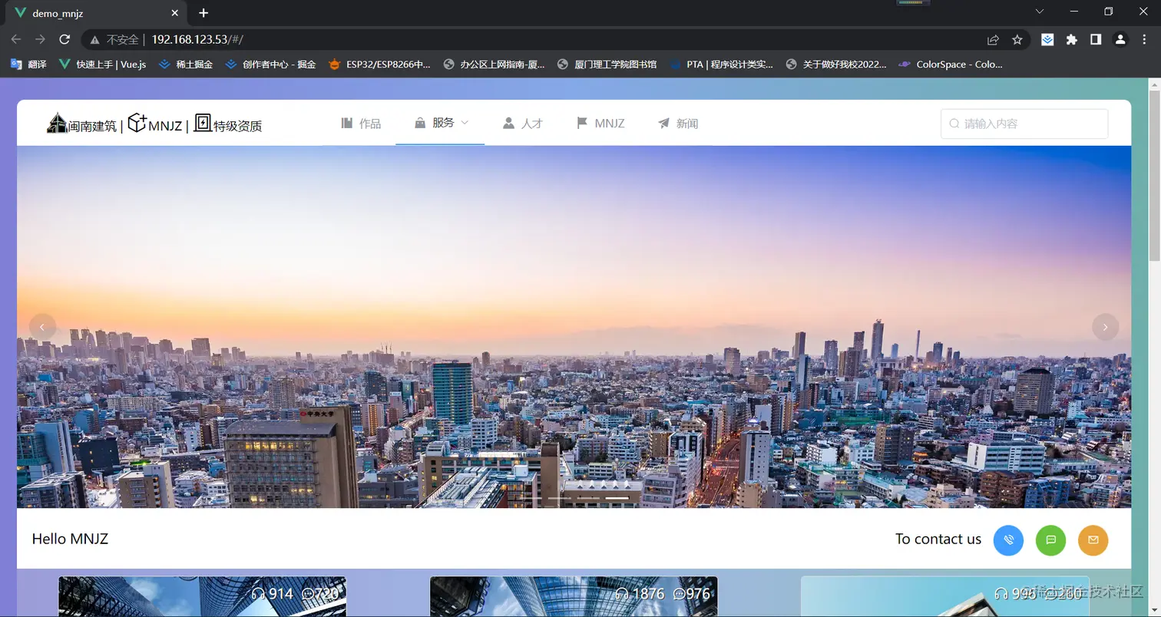Open the 翻译 bookmark
This screenshot has width=1161, height=617.
click(28, 64)
